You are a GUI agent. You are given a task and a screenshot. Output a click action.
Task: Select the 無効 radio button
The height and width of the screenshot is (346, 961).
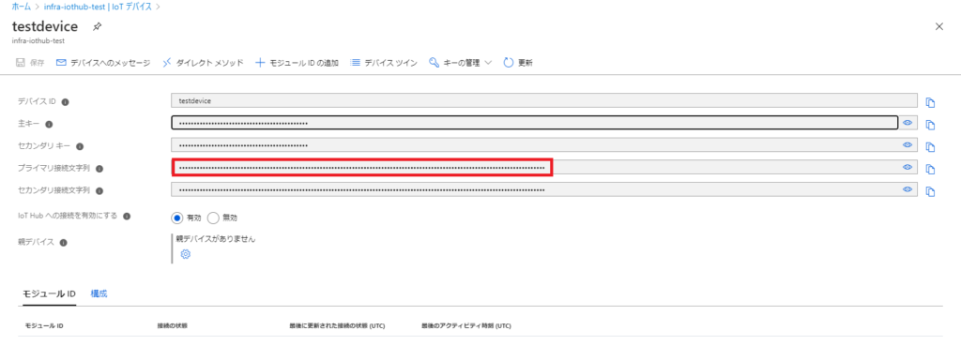coord(213,218)
